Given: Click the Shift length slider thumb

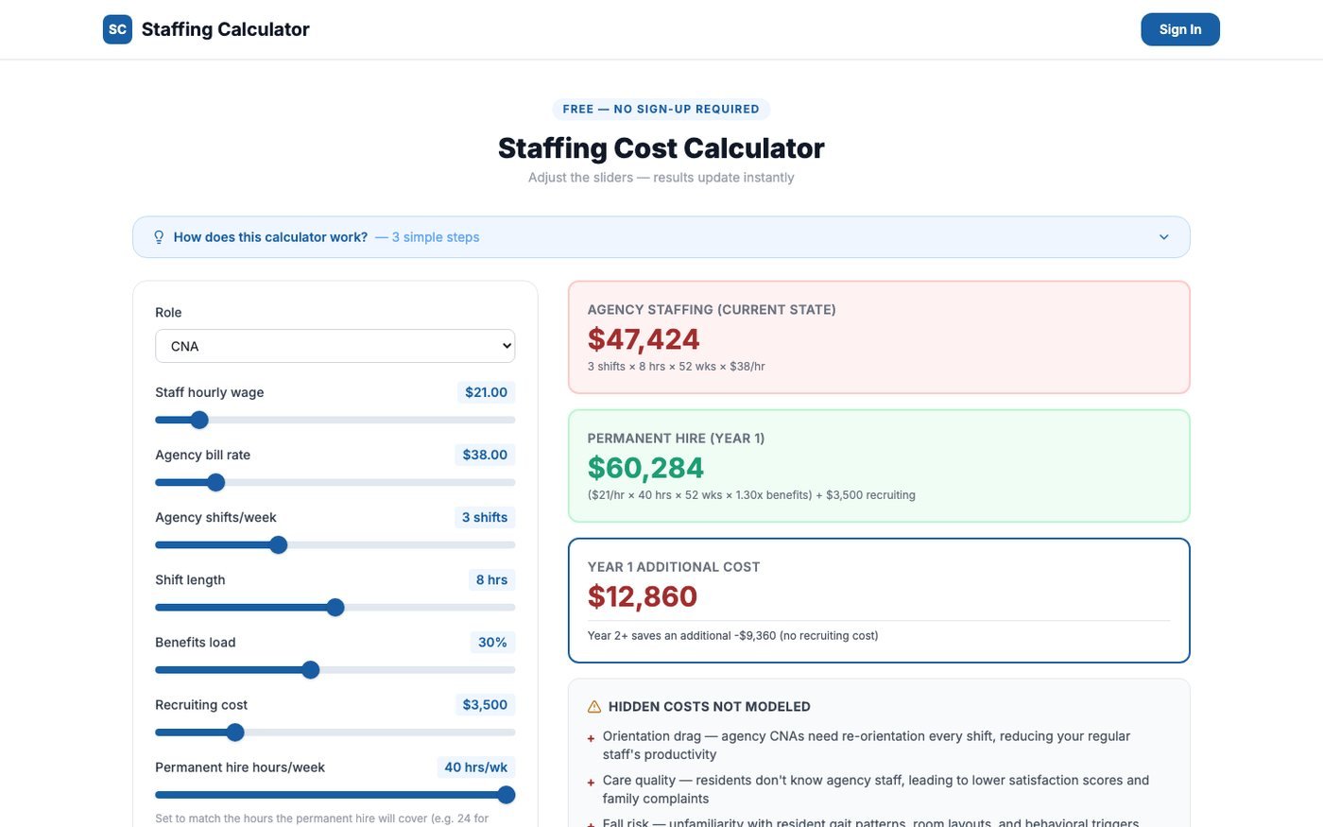Looking at the screenshot, I should click(335, 607).
